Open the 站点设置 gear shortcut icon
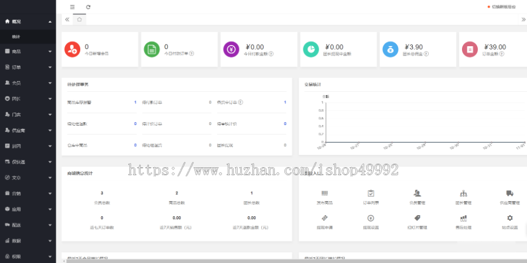 click(510, 218)
